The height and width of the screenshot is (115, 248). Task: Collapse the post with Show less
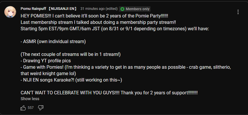click(x=30, y=99)
